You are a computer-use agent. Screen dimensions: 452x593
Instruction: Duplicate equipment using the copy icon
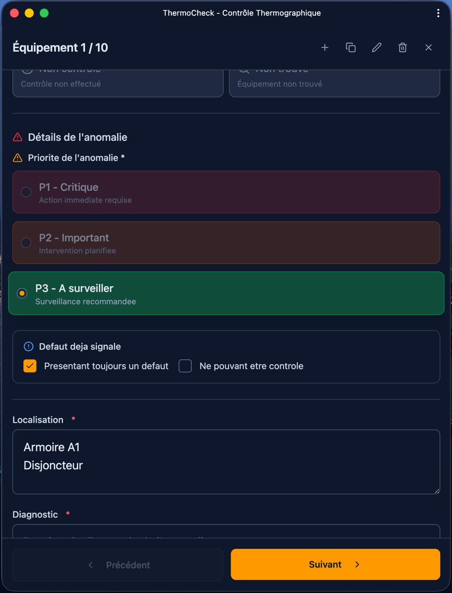(x=351, y=47)
